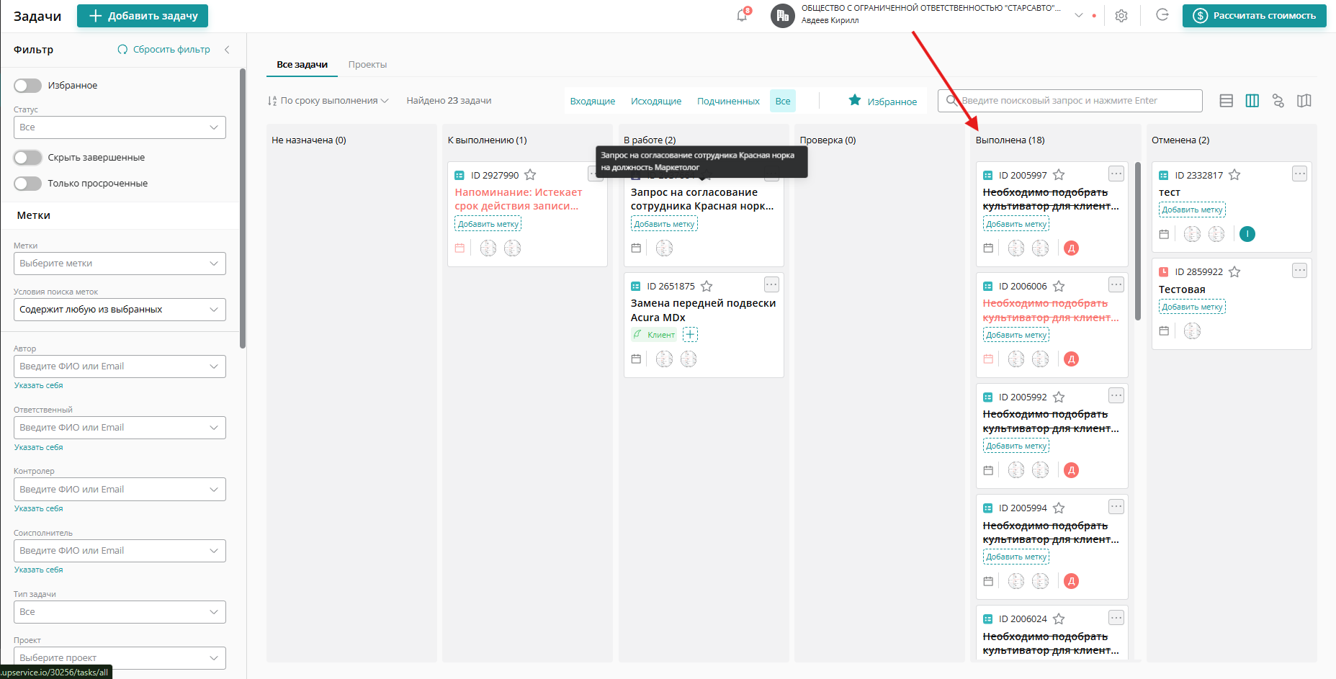Click Указать себя under the Автор field
This screenshot has width=1336, height=679.
click(x=38, y=385)
